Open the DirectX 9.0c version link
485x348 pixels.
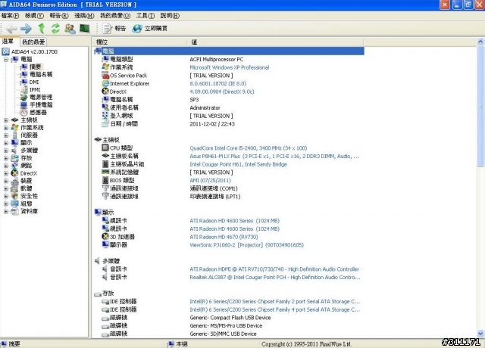coord(222,92)
